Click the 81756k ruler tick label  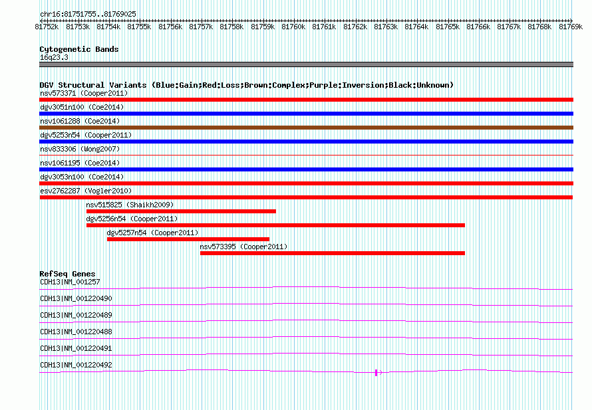170,27
